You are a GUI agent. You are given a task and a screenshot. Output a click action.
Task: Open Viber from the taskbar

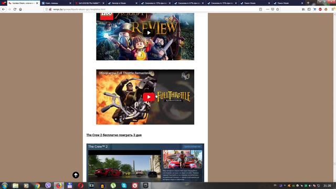coord(48,185)
